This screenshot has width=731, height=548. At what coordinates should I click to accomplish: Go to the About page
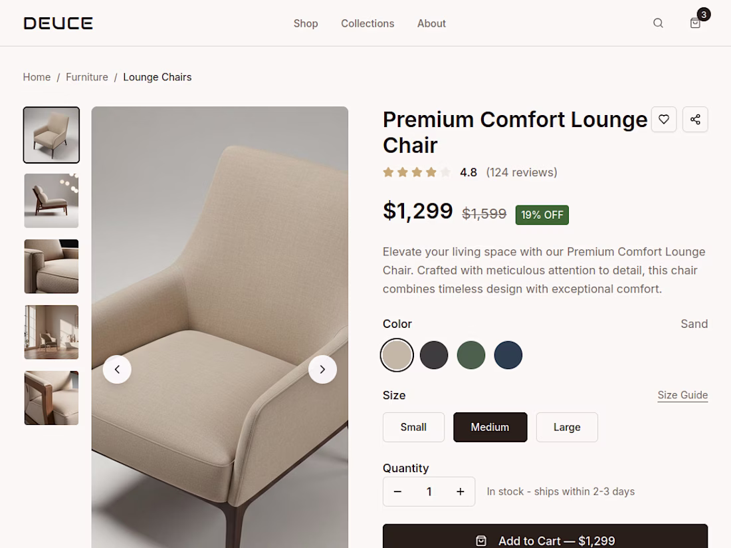[x=431, y=23]
